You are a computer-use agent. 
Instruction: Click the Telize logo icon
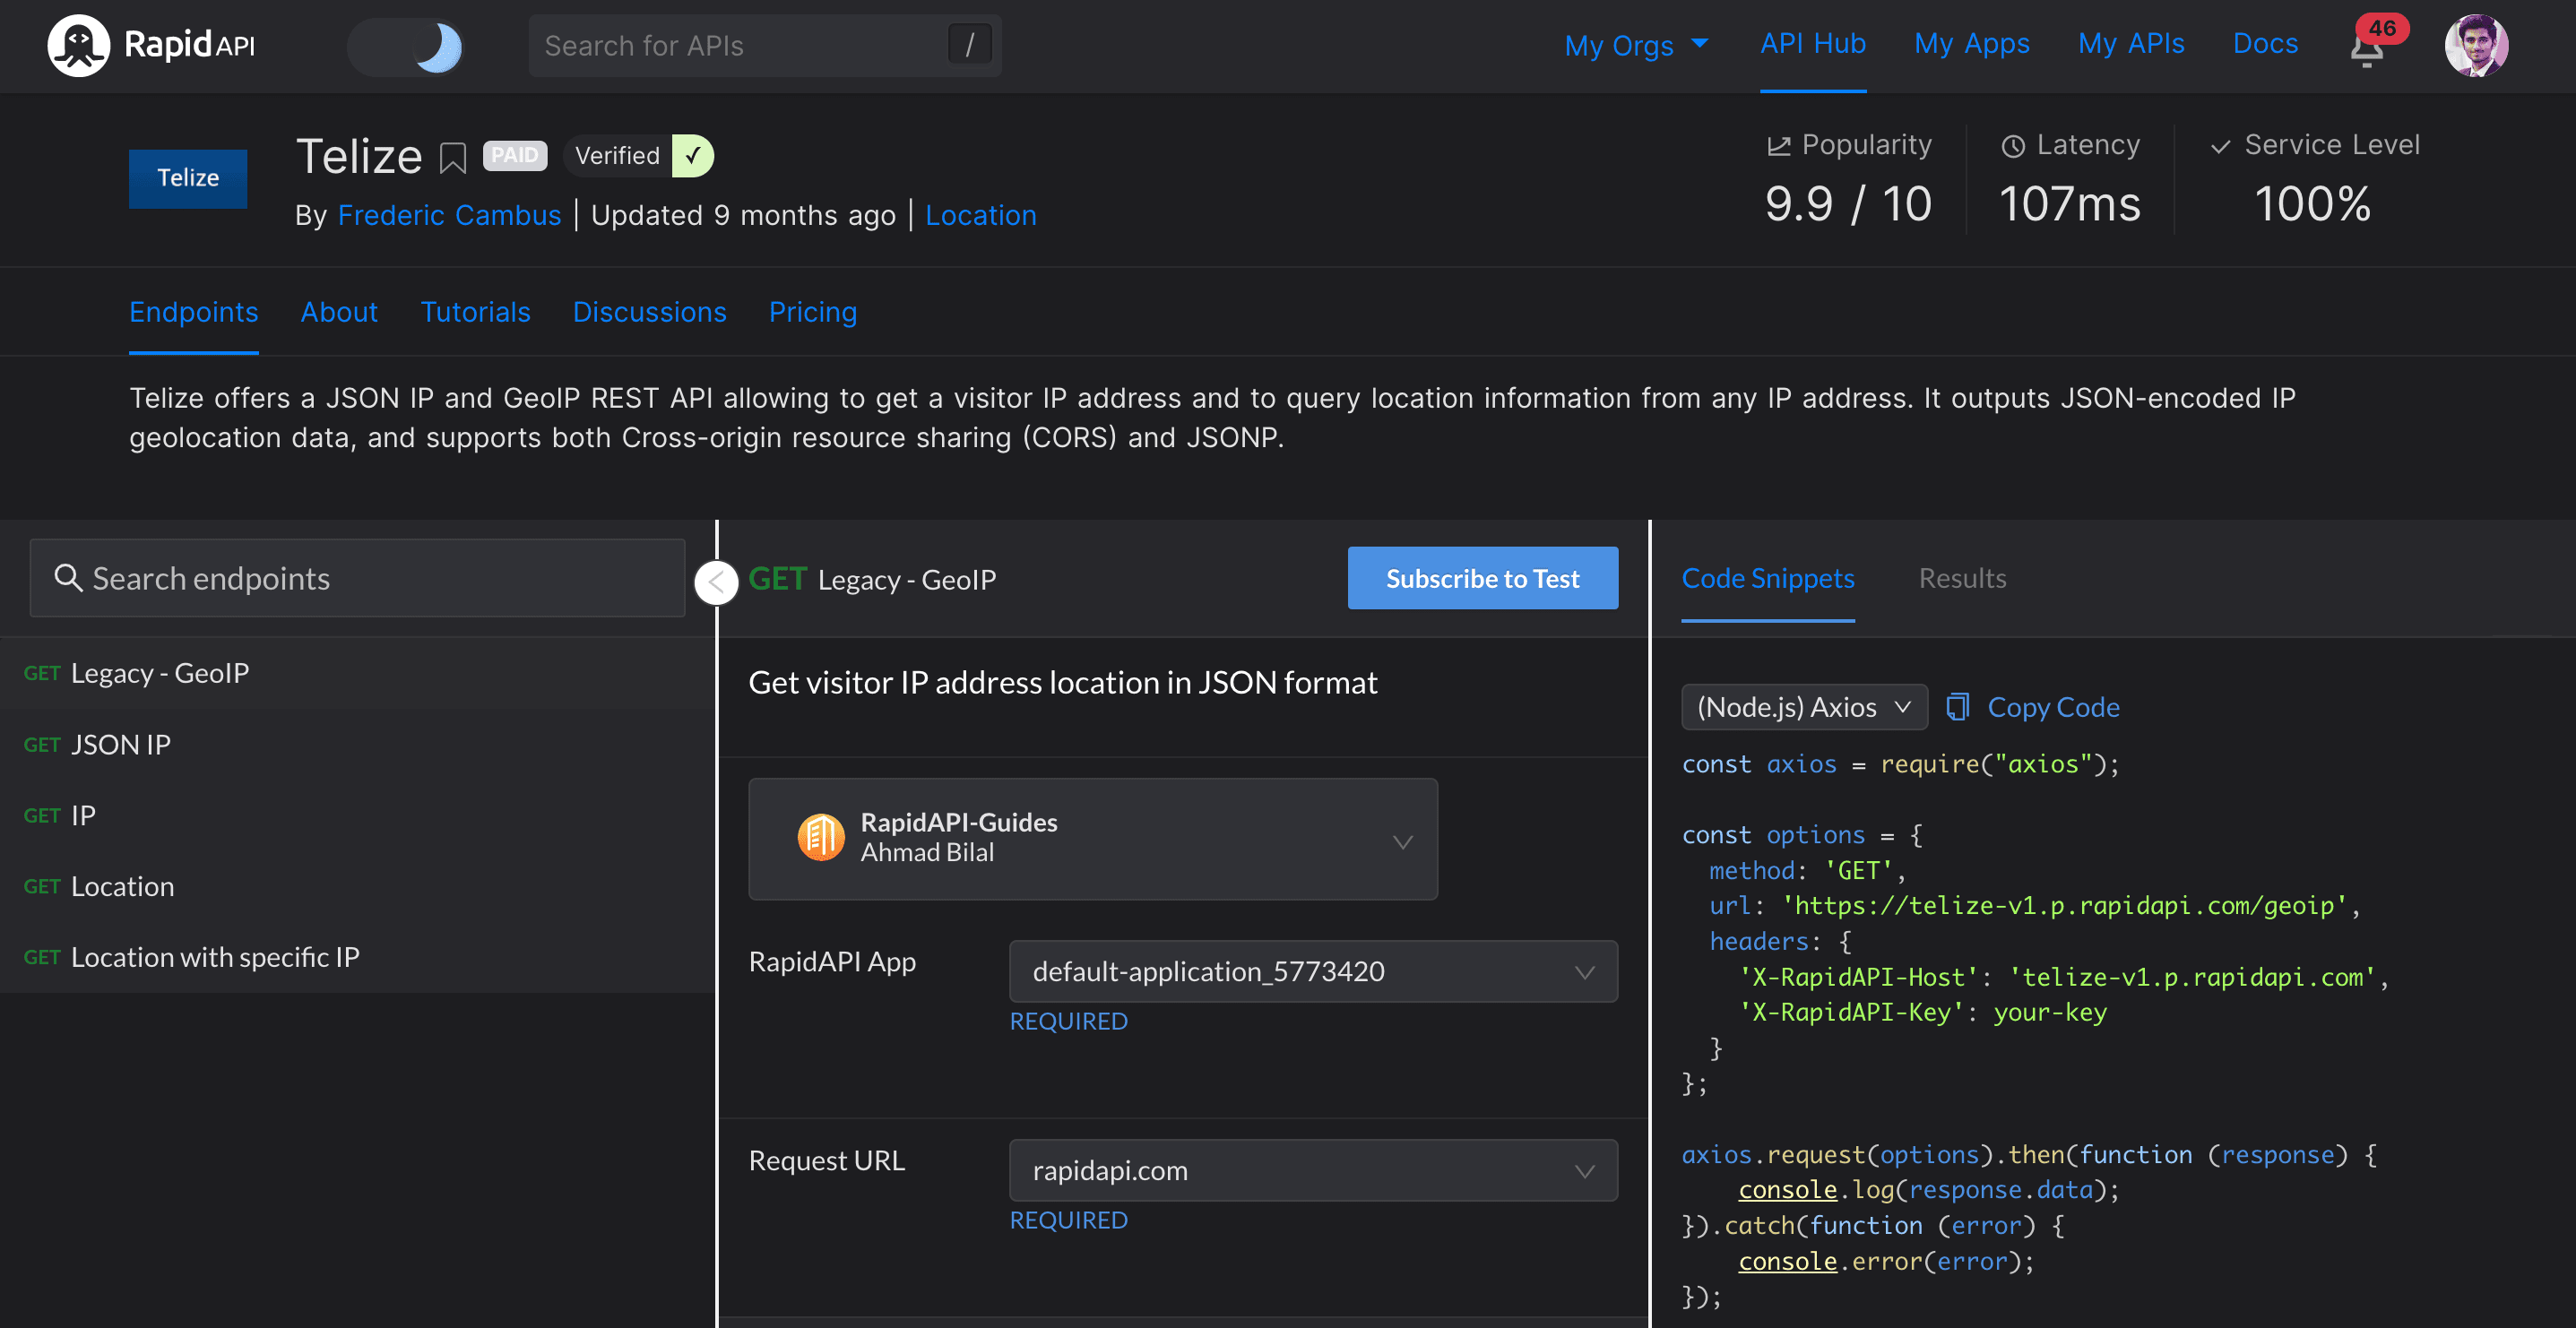click(x=188, y=175)
